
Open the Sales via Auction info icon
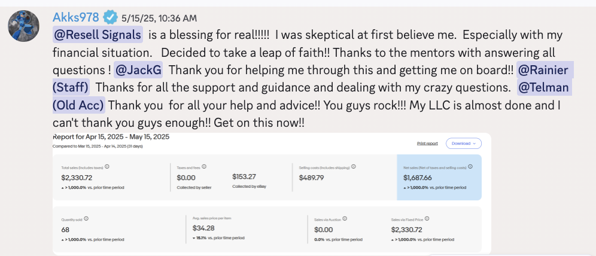click(x=345, y=219)
